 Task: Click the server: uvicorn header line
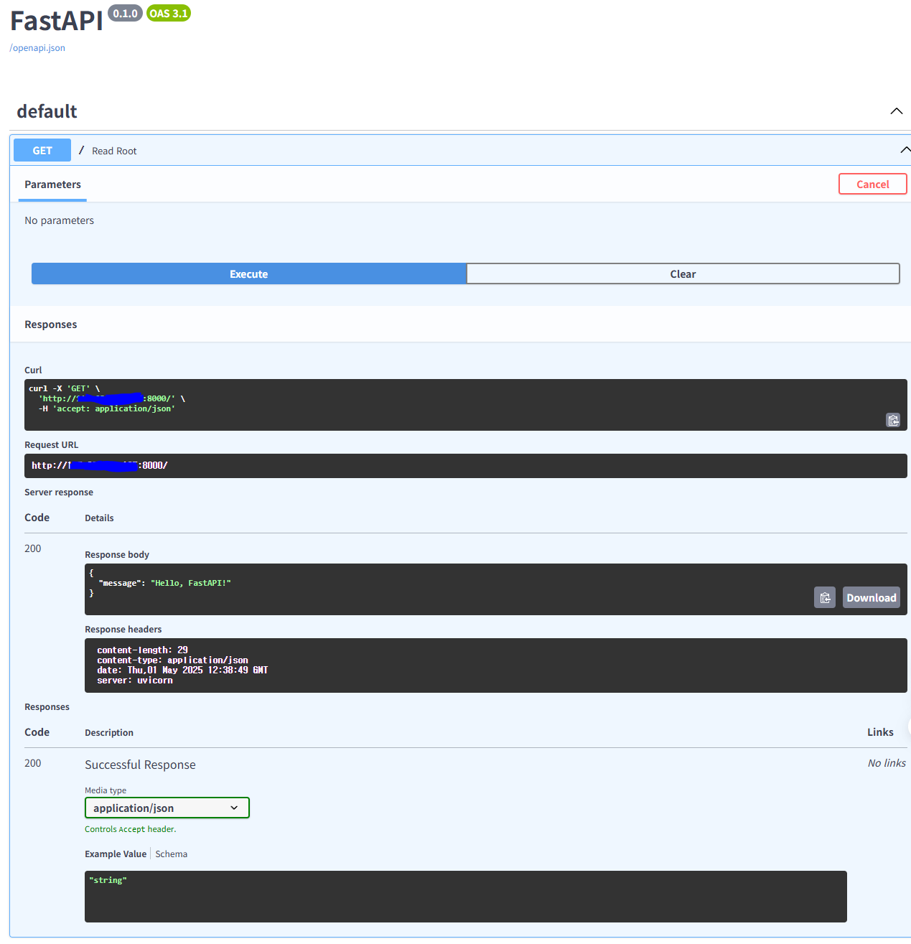click(x=135, y=680)
